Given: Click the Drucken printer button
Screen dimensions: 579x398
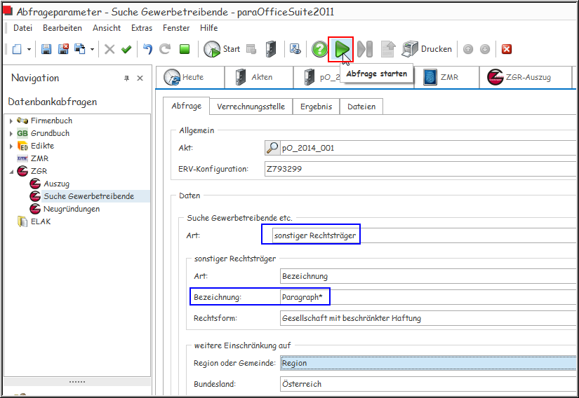Looking at the screenshot, I should 427,49.
